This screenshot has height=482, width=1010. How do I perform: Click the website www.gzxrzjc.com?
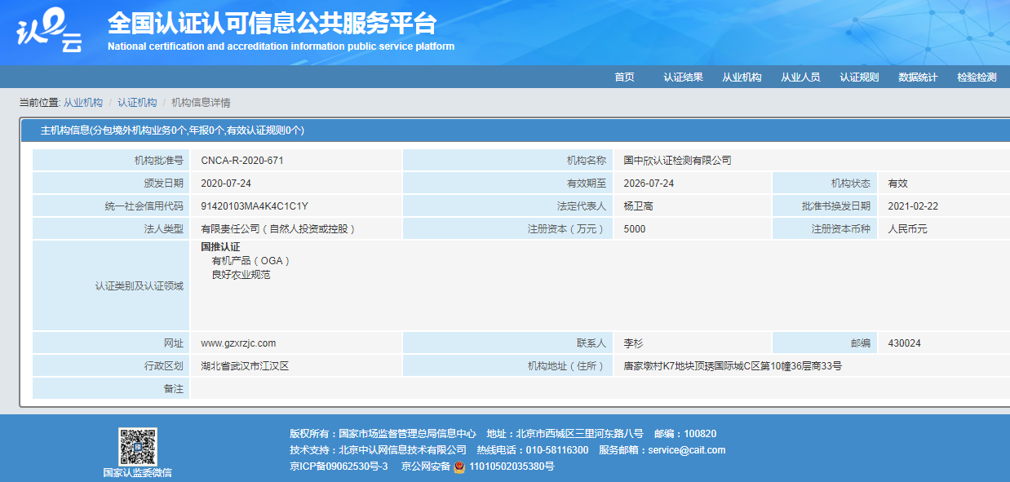click(238, 343)
